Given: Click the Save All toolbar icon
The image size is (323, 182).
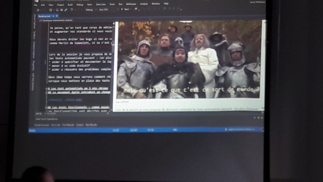Looking at the screenshot, I should pos(66,10).
